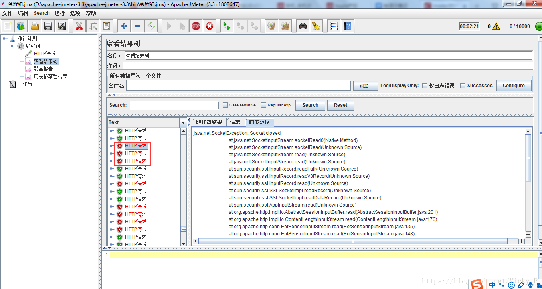542x289 pixels.
Task: Select the 线程组 node
Action: [33, 46]
